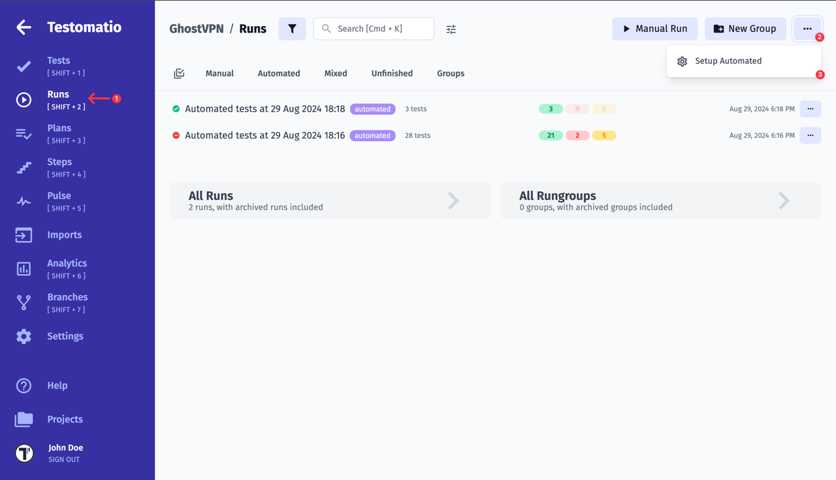Click the back arrow beside Testomatio logo

pyautogui.click(x=23, y=27)
